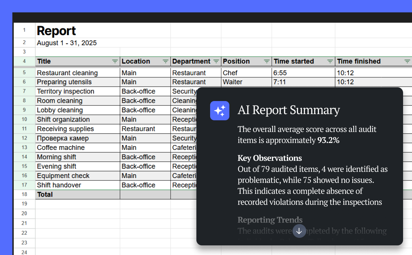Open the Department column filter icon
The image size is (412, 255).
pos(216,62)
